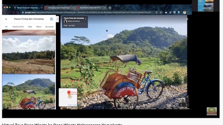
Task: Click the Terms link in photo footer
Action: pyautogui.click(x=176, y=109)
